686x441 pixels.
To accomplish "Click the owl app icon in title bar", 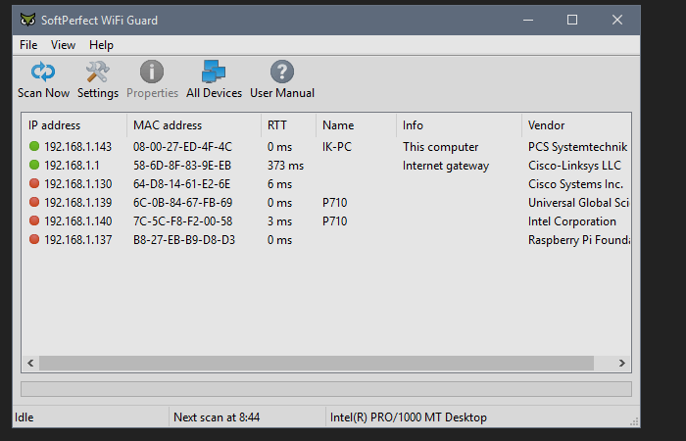I will pos(27,21).
